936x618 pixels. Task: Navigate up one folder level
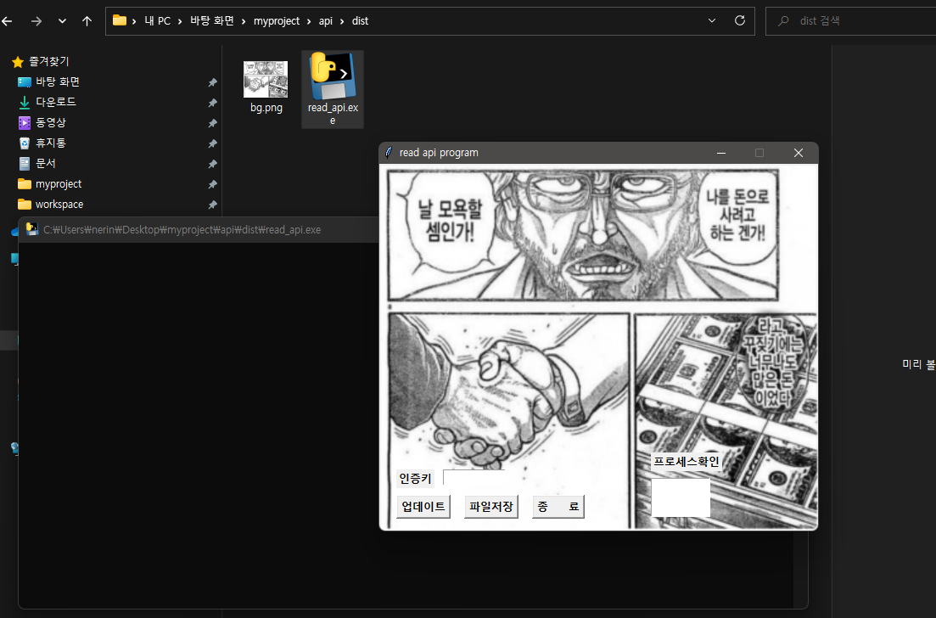click(87, 21)
